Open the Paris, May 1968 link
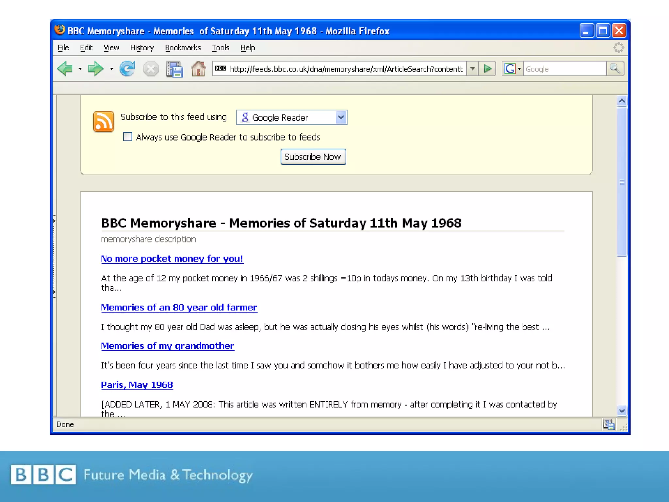The image size is (669, 502). (x=137, y=385)
